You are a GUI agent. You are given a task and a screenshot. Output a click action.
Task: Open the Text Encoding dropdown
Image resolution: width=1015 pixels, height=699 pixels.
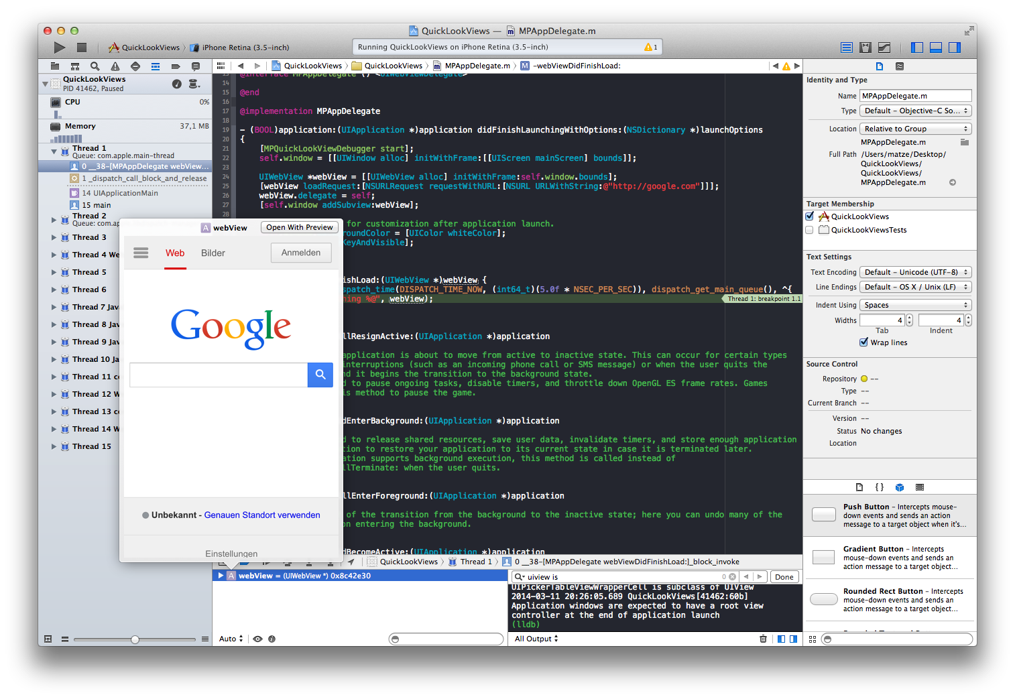tap(916, 272)
